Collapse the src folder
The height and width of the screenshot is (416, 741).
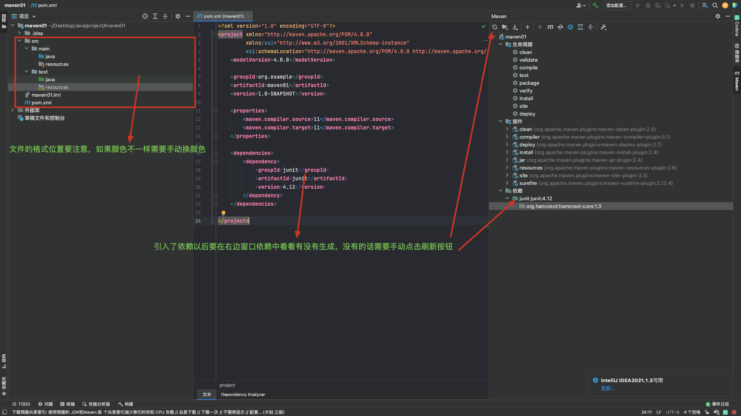coord(19,41)
